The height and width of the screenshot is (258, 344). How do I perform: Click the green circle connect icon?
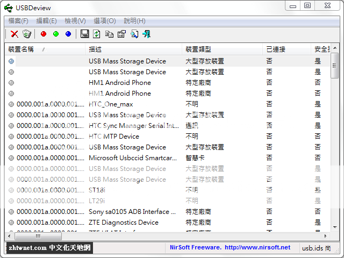point(56,34)
